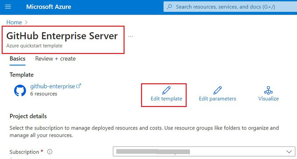Screen dimensions: 297x159
Task: Click the Subscription dropdown chevron arrow
Action: click(x=289, y=152)
